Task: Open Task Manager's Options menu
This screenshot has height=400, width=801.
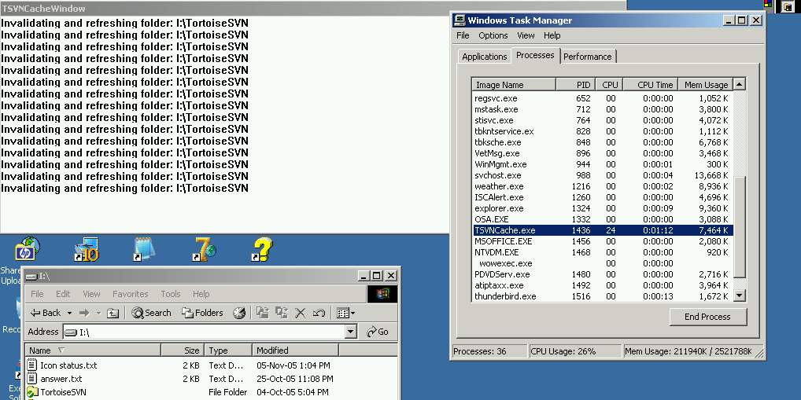Action: 493,35
